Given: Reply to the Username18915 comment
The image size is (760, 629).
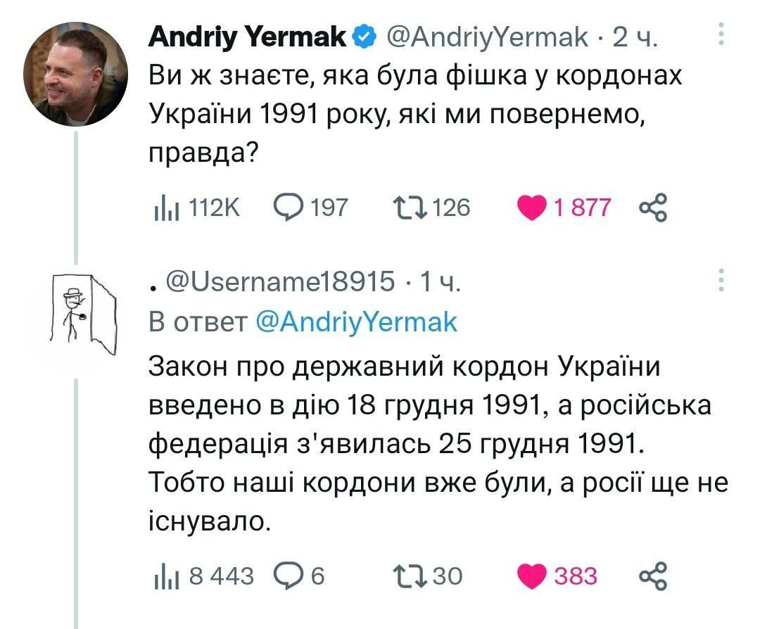Looking at the screenshot, I should (288, 576).
